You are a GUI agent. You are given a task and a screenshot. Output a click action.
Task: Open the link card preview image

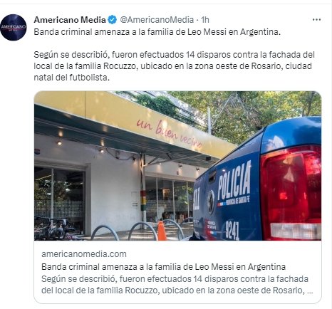point(177,166)
